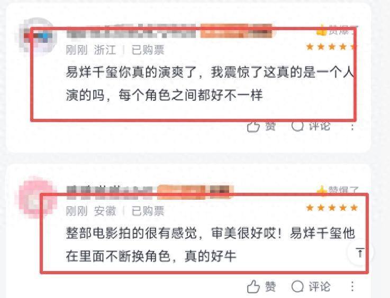
Task: Tap the back-to-top arrow button
Action: pyautogui.click(x=360, y=253)
